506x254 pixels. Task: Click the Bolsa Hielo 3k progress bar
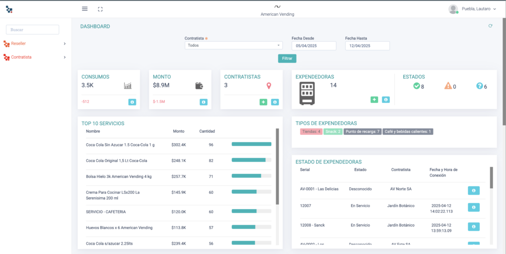[252, 176]
